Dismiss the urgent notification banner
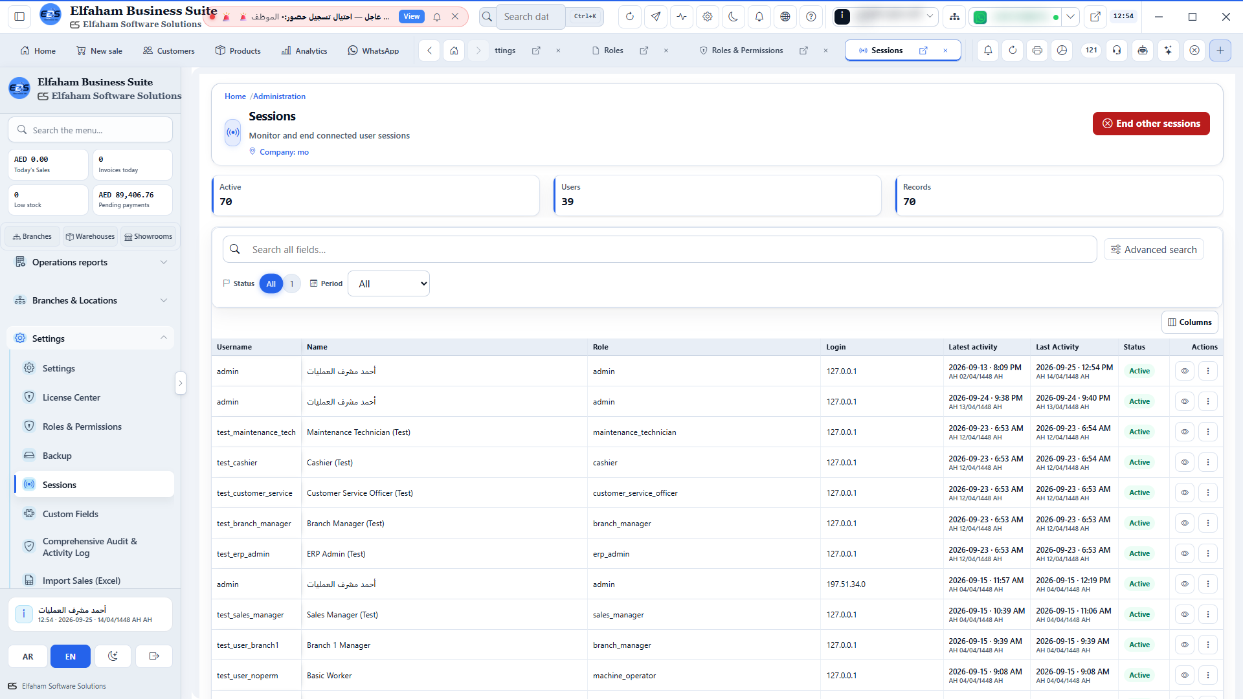Viewport: 1243px width, 699px height. 455,17
